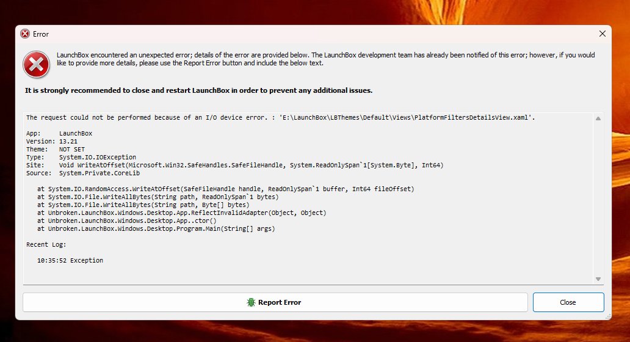This screenshot has width=630, height=342.
Task: Click the scroll up arrow in error details
Action: (x=598, y=118)
